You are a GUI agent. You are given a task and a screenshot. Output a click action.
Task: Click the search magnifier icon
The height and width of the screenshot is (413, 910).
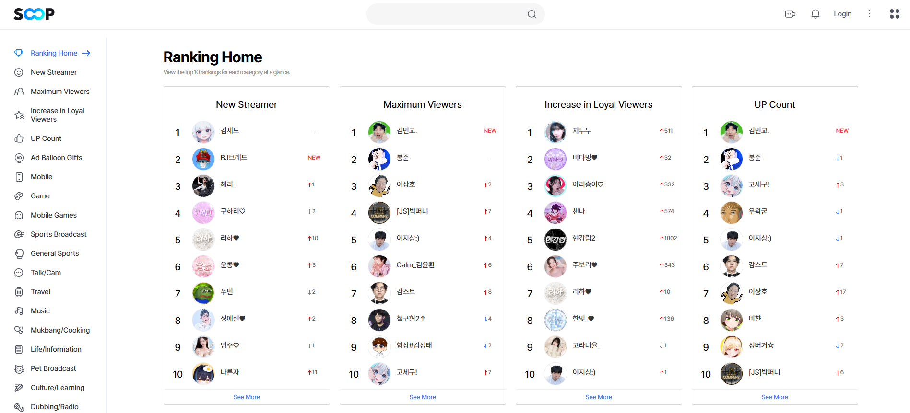pos(532,14)
